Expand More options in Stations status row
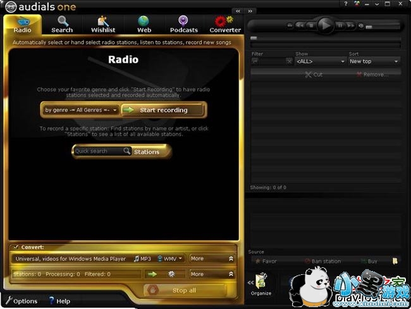The height and width of the screenshot is (309, 411). [x=212, y=274]
